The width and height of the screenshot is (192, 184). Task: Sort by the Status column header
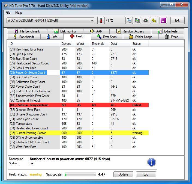140,44
